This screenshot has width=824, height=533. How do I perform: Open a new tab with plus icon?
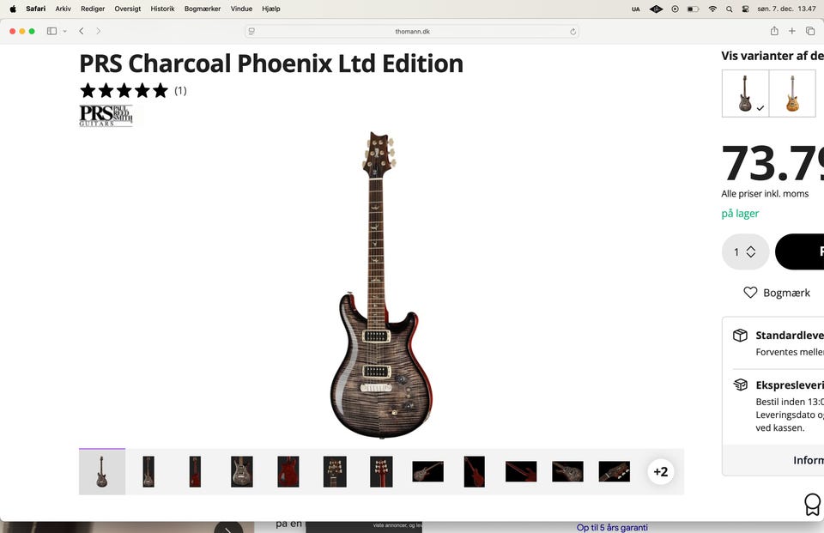pyautogui.click(x=792, y=31)
